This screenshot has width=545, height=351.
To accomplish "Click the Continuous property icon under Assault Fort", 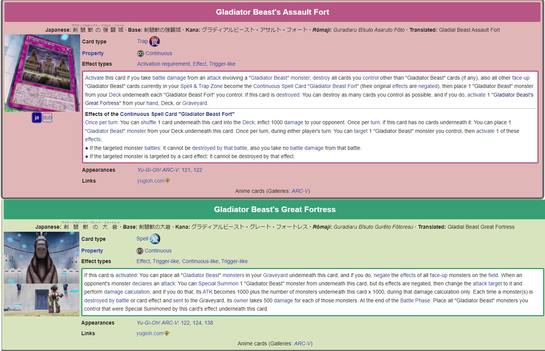I will tap(141, 54).
